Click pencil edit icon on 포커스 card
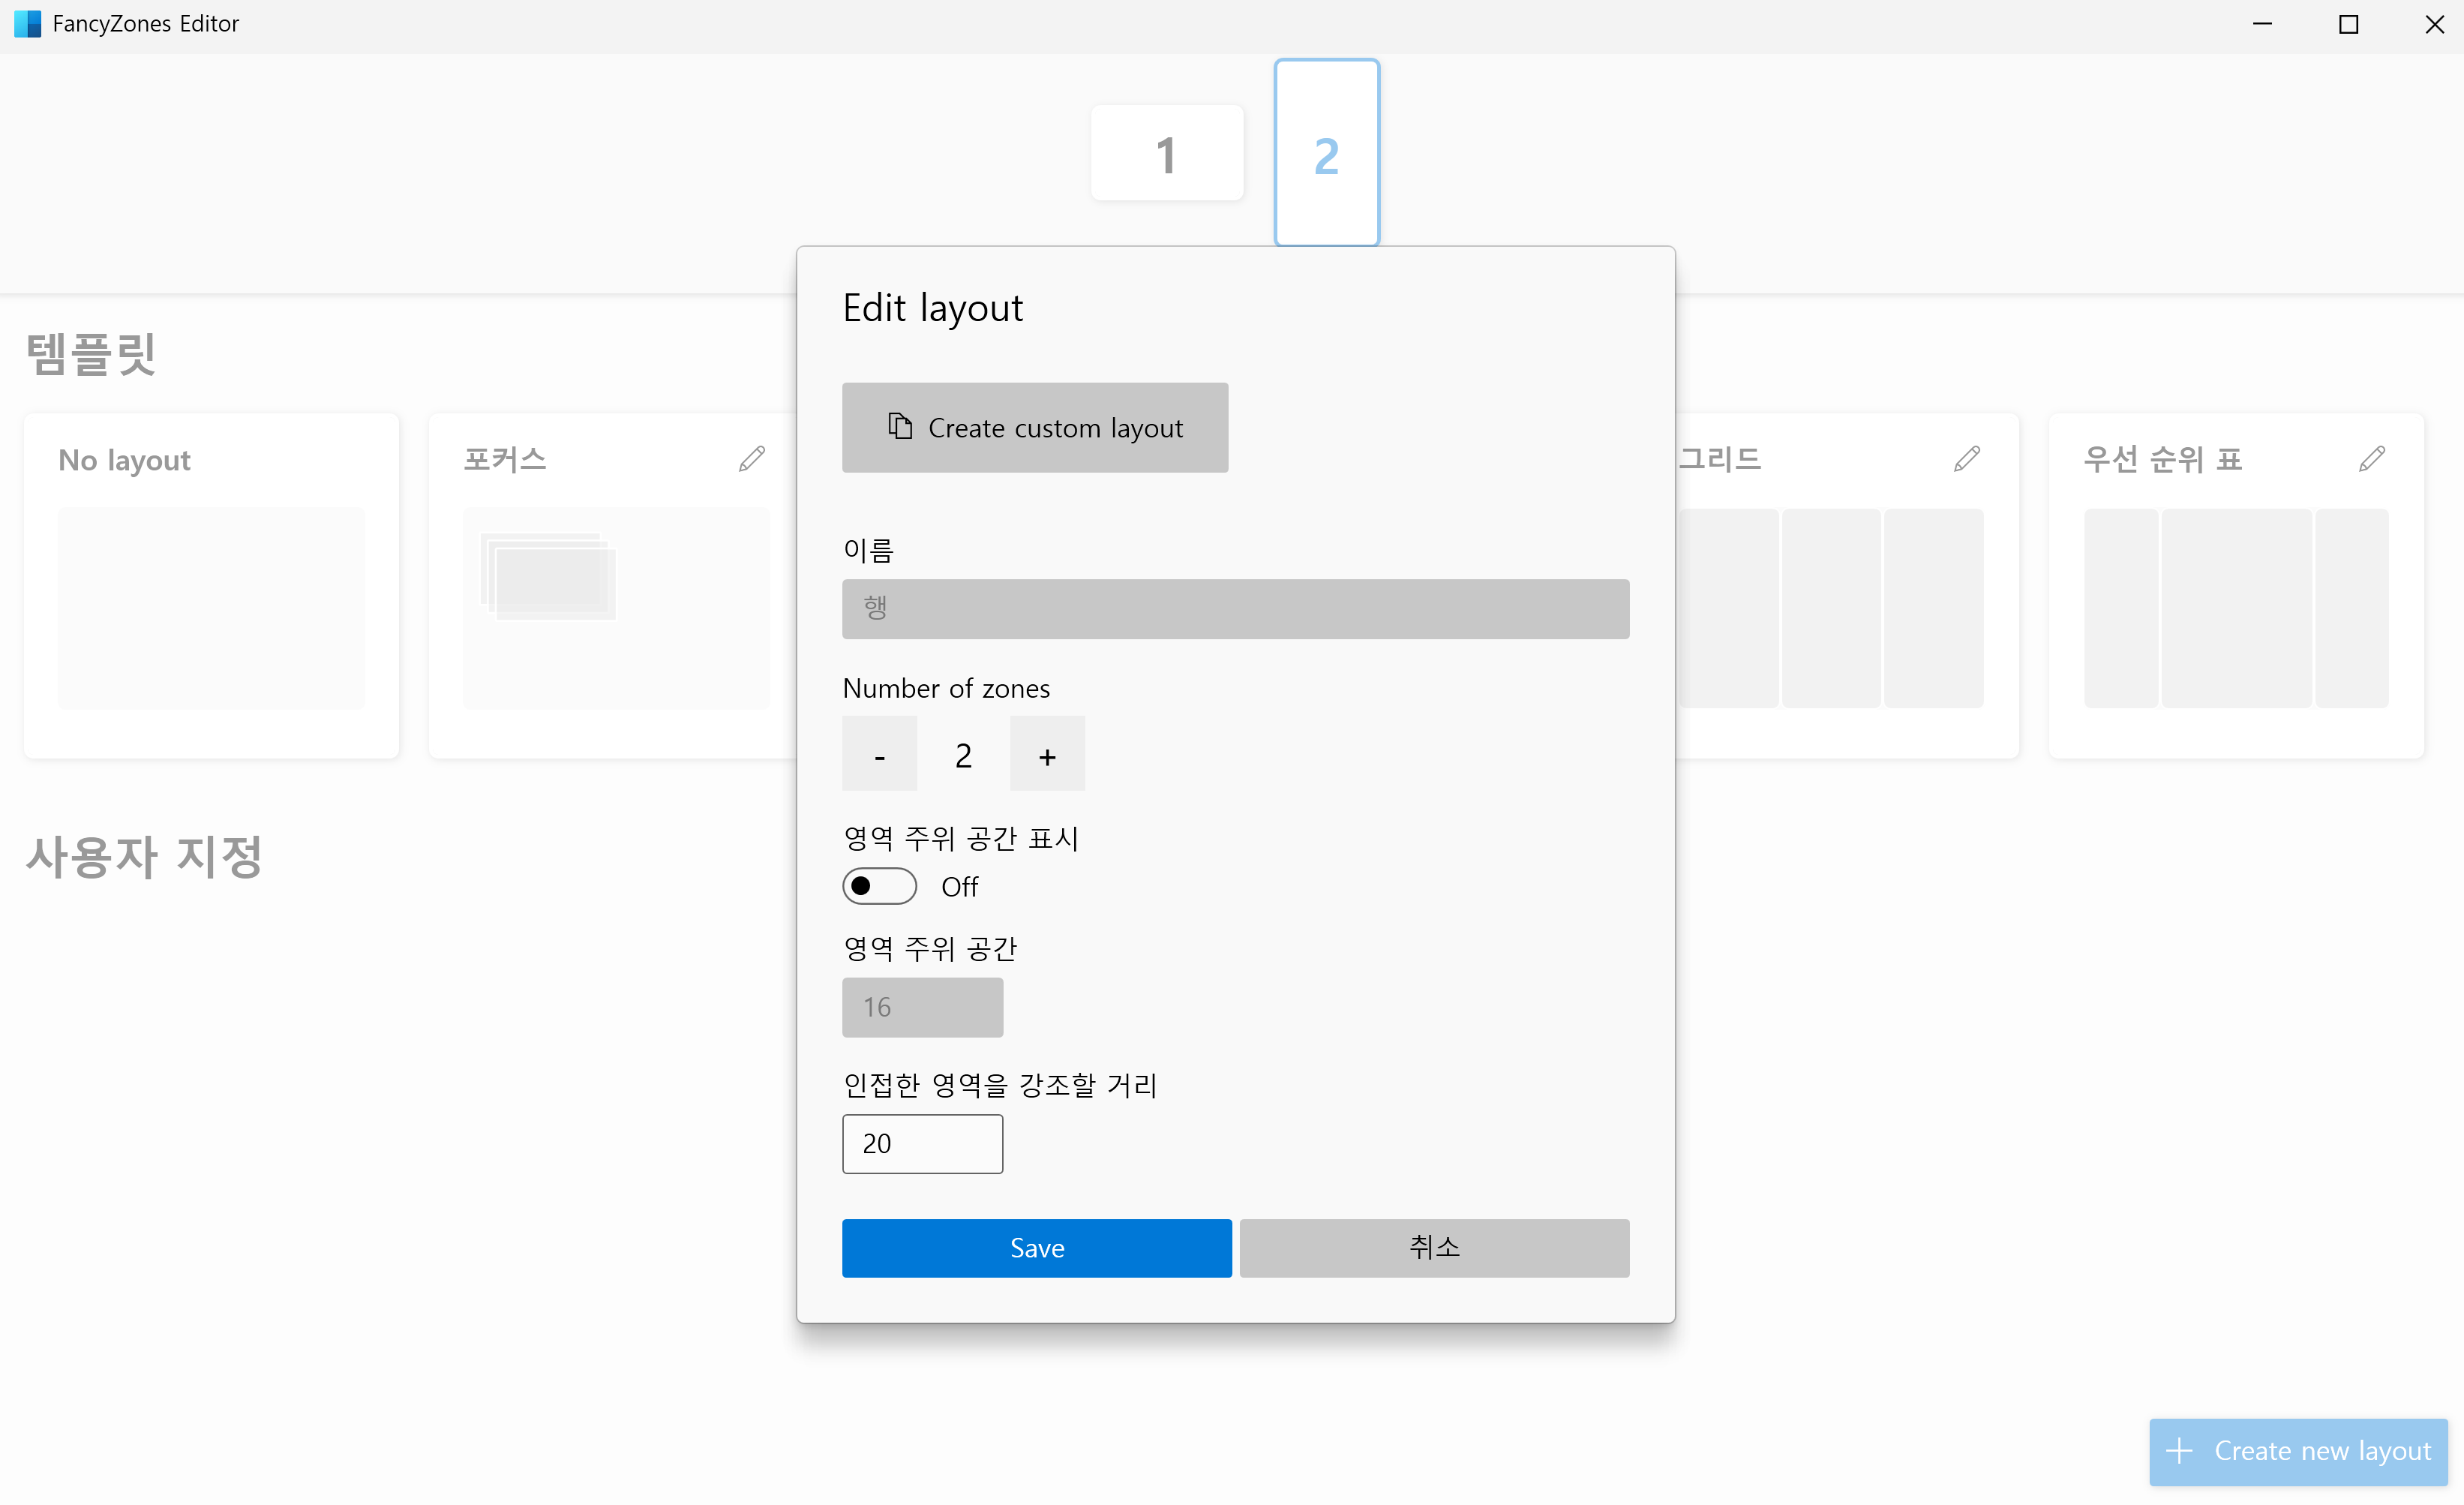The height and width of the screenshot is (1505, 2464). (752, 459)
